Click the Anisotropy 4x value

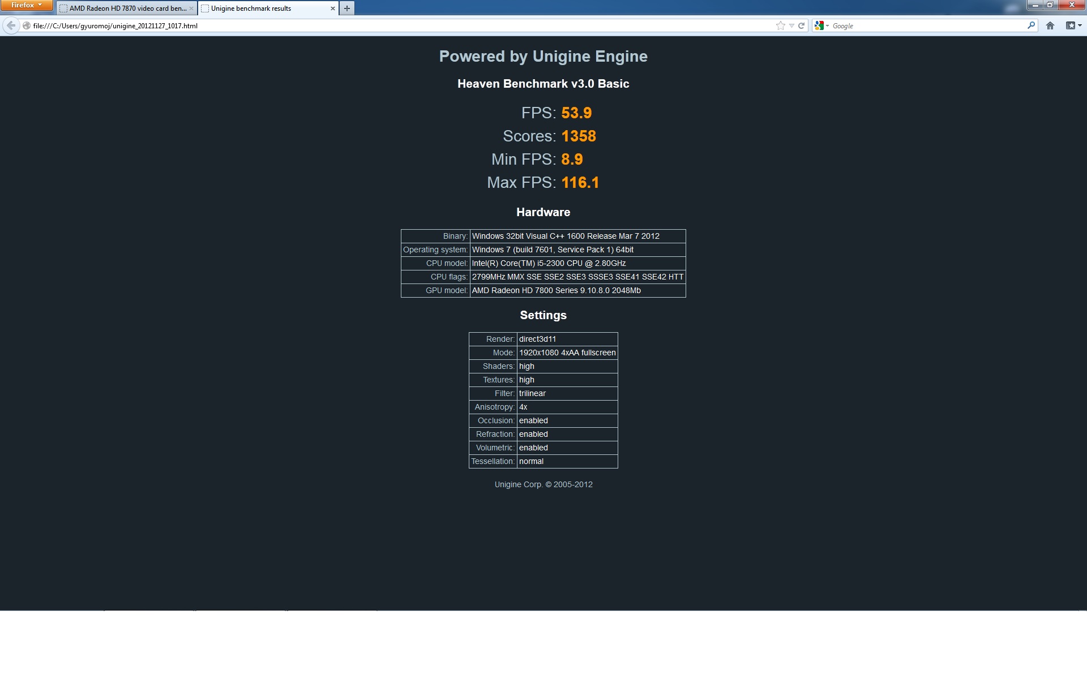[567, 407]
